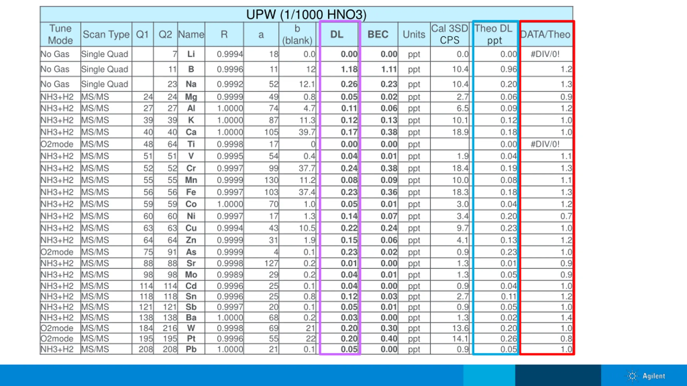Screen dimensions: 687x386
Task: Select the Na element name cell
Action: [x=191, y=84]
